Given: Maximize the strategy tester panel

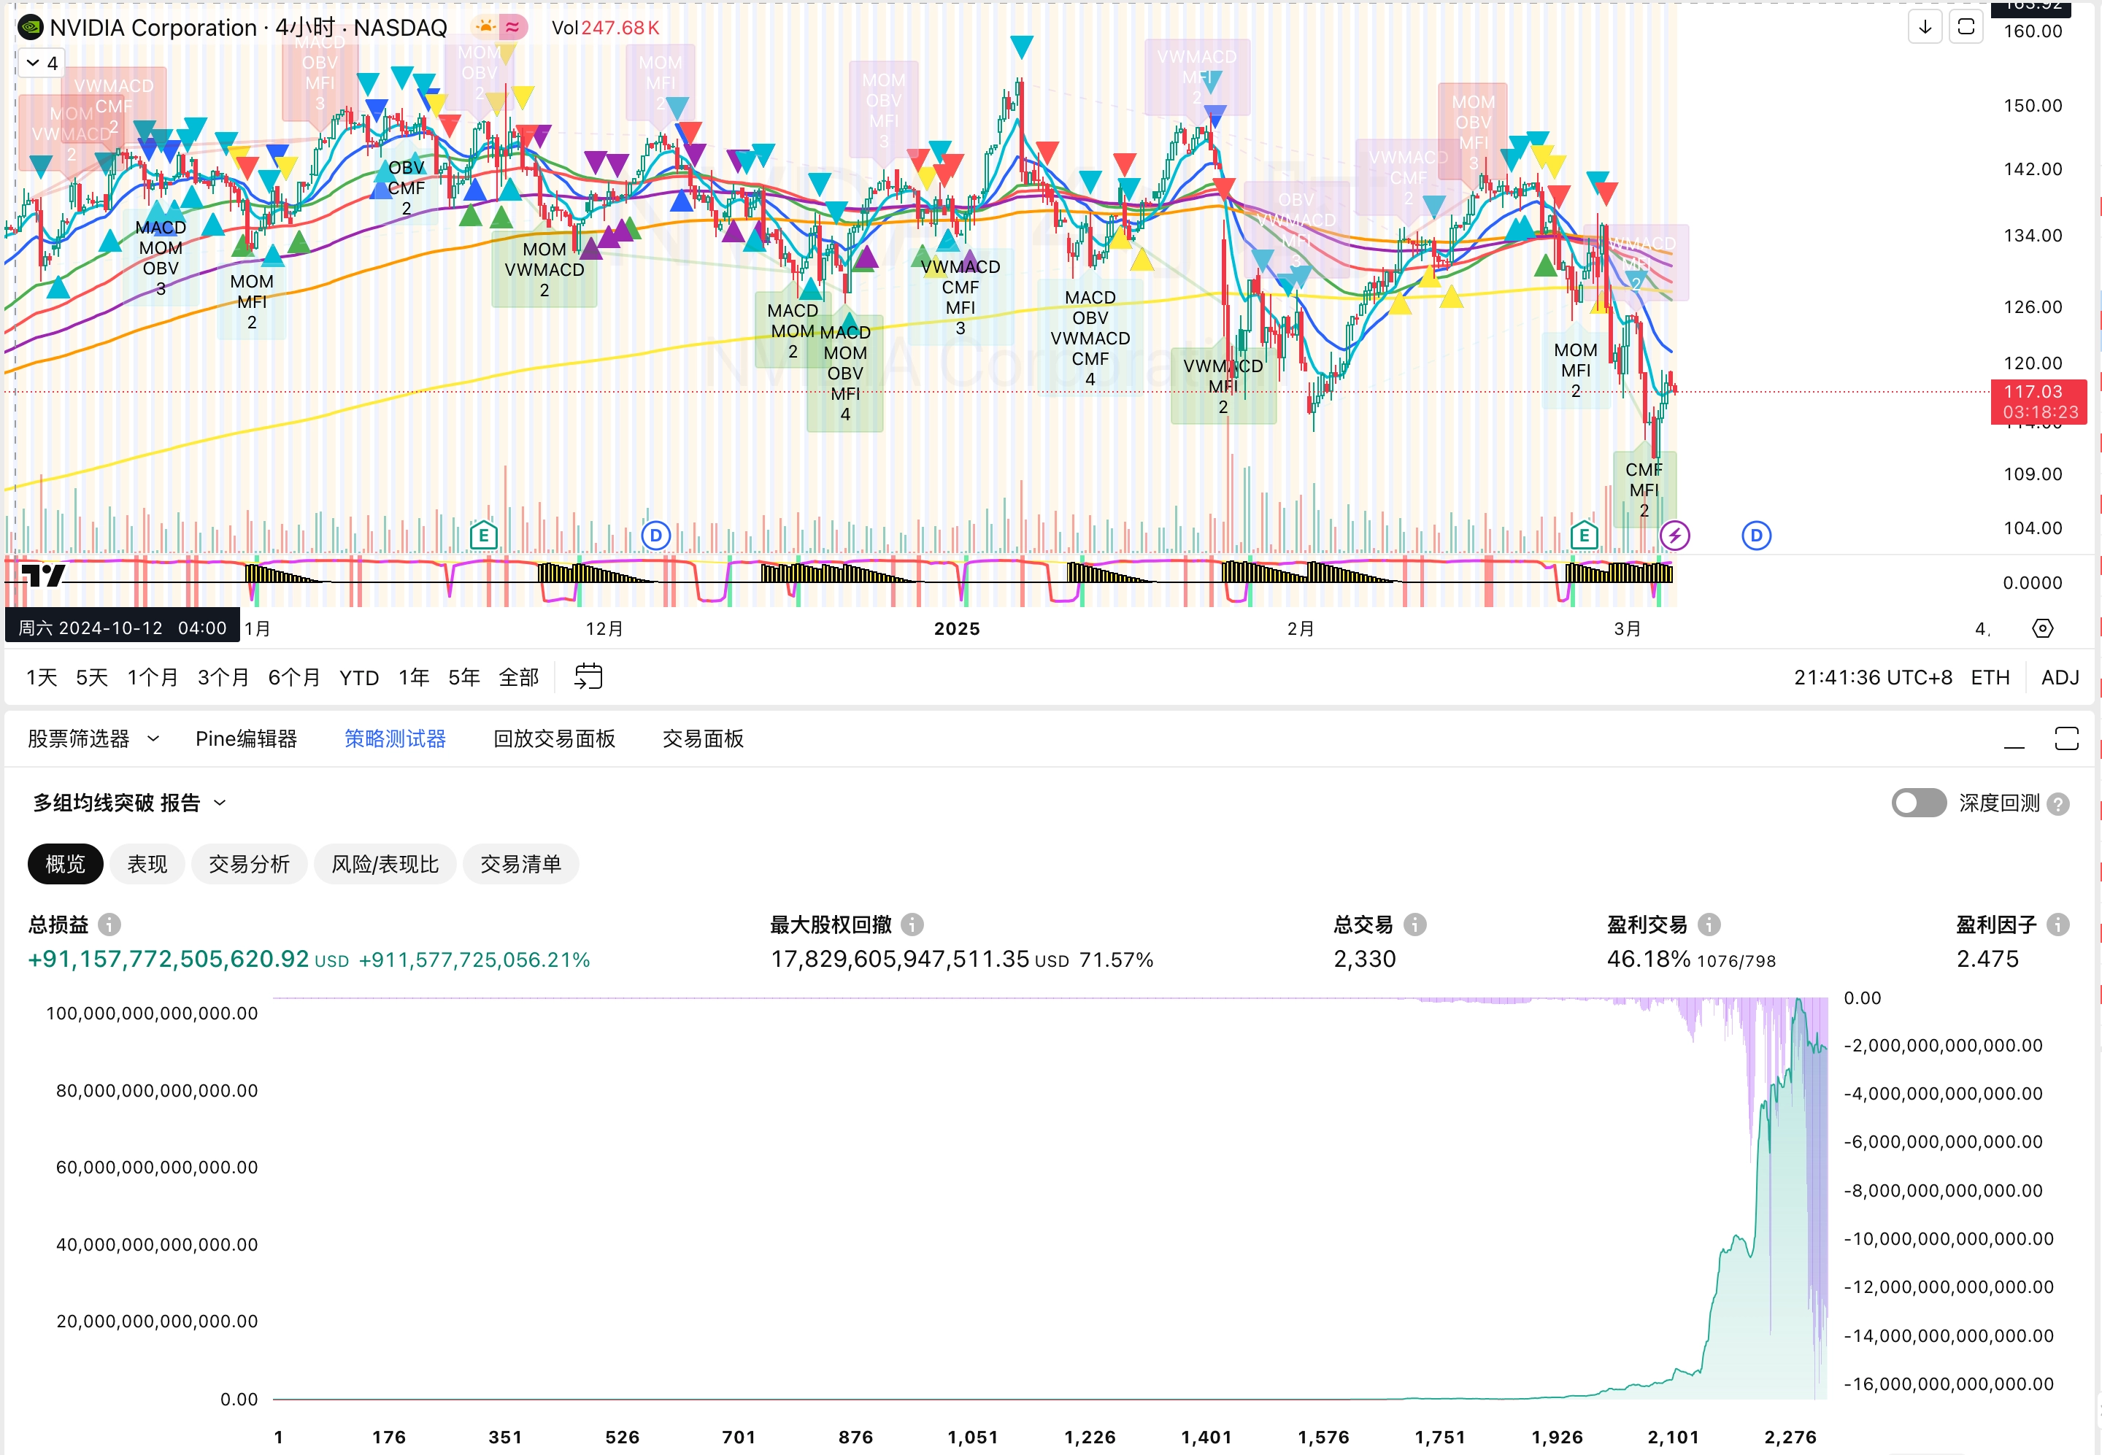Looking at the screenshot, I should click(2066, 738).
